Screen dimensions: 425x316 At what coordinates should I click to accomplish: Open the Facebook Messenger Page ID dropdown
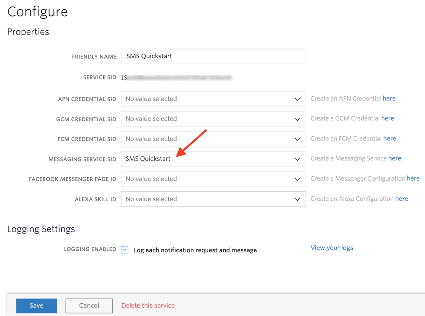click(297, 179)
